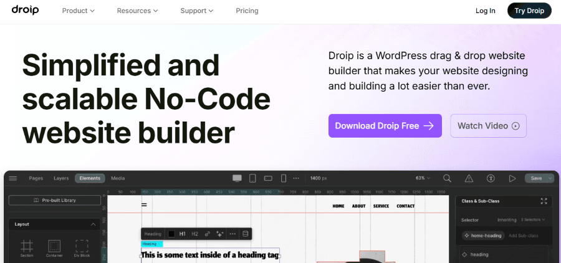Click the Inheriting label

tap(507, 220)
